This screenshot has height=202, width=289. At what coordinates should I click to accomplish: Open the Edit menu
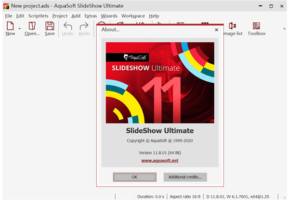20,16
